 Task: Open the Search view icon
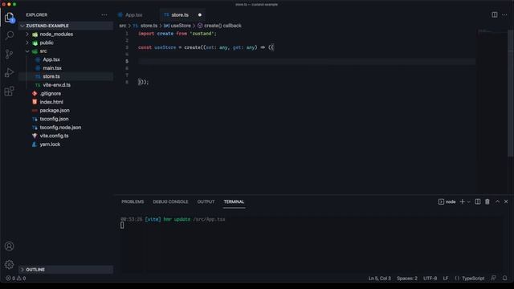pos(10,35)
